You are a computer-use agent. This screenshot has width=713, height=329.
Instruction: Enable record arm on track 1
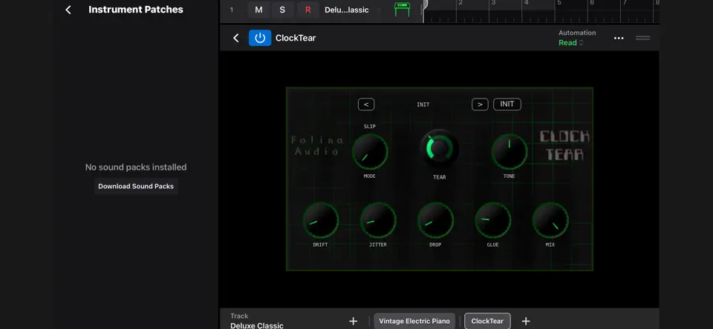tap(307, 10)
